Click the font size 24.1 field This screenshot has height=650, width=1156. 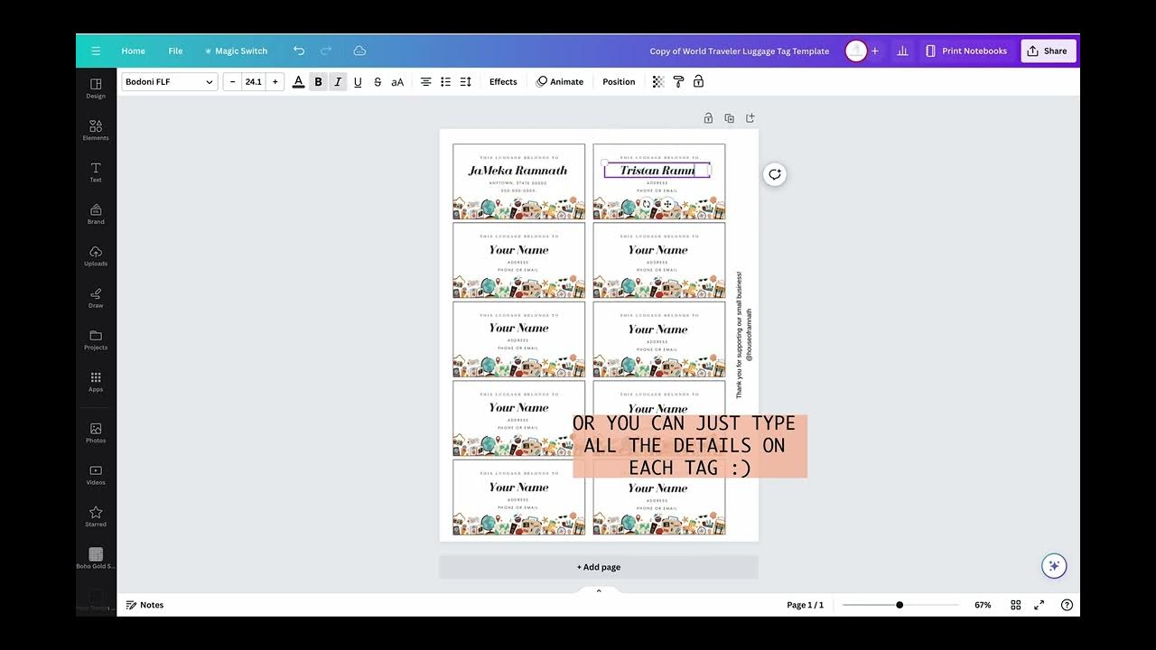(x=254, y=82)
